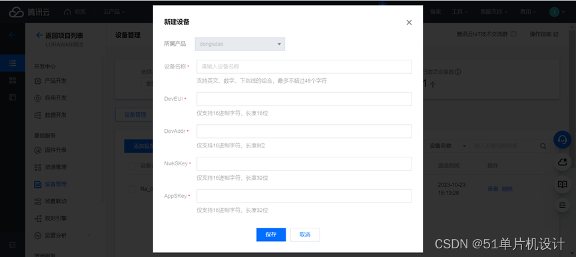Click the 资源管理 blocks icon

tap(37, 167)
